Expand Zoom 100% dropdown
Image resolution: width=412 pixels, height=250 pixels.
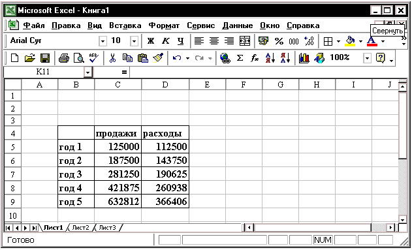[368, 58]
